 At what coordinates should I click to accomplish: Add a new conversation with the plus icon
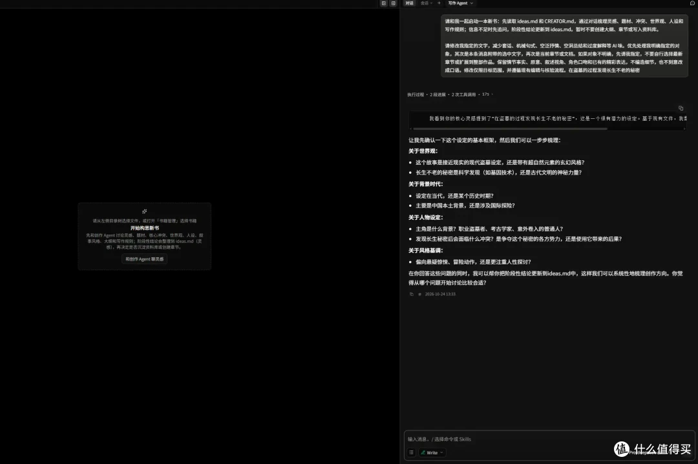pos(439,3)
